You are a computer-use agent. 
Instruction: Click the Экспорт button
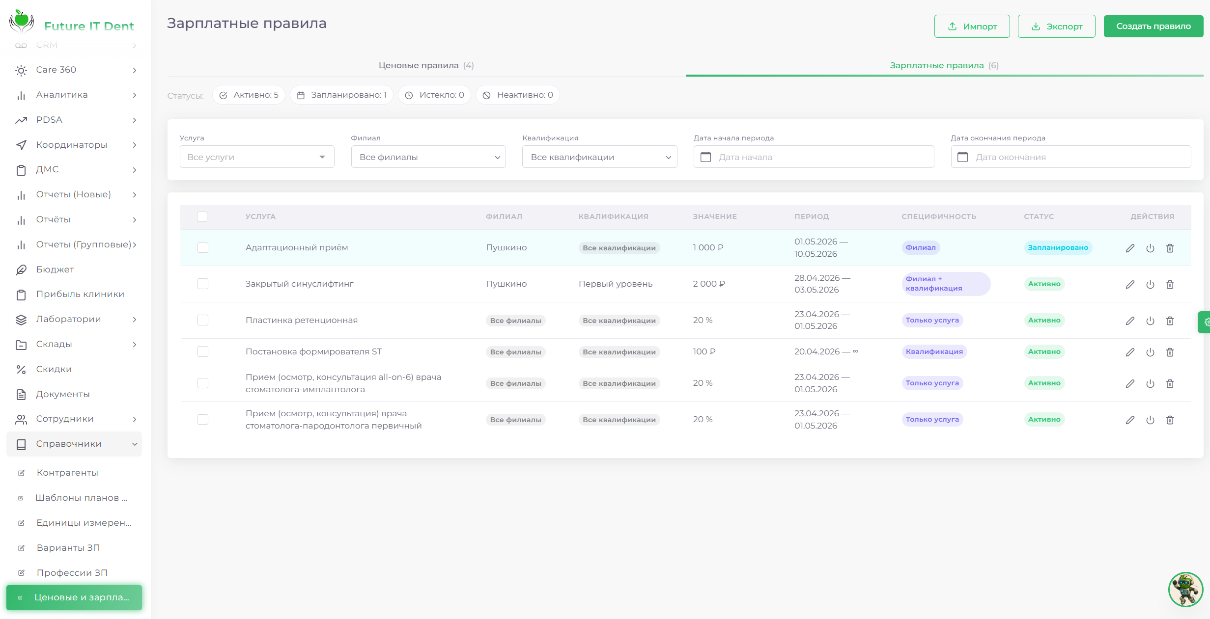(1056, 26)
